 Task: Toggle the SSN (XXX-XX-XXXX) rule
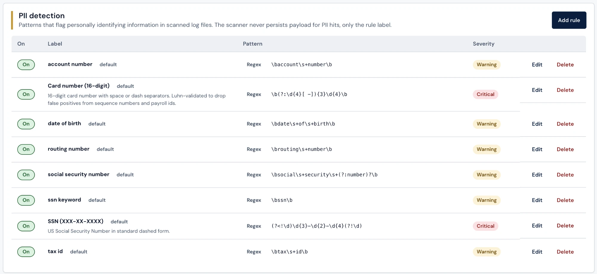pyautogui.click(x=26, y=226)
